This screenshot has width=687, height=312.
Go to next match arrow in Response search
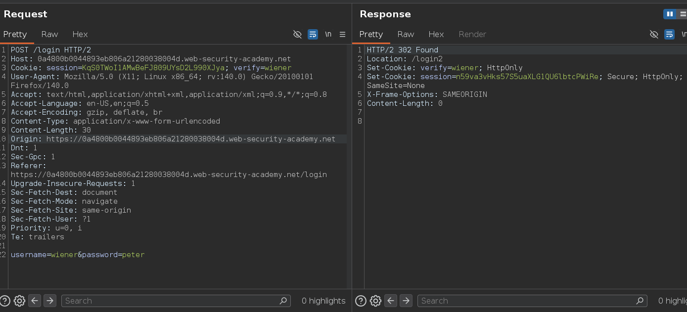coord(406,301)
